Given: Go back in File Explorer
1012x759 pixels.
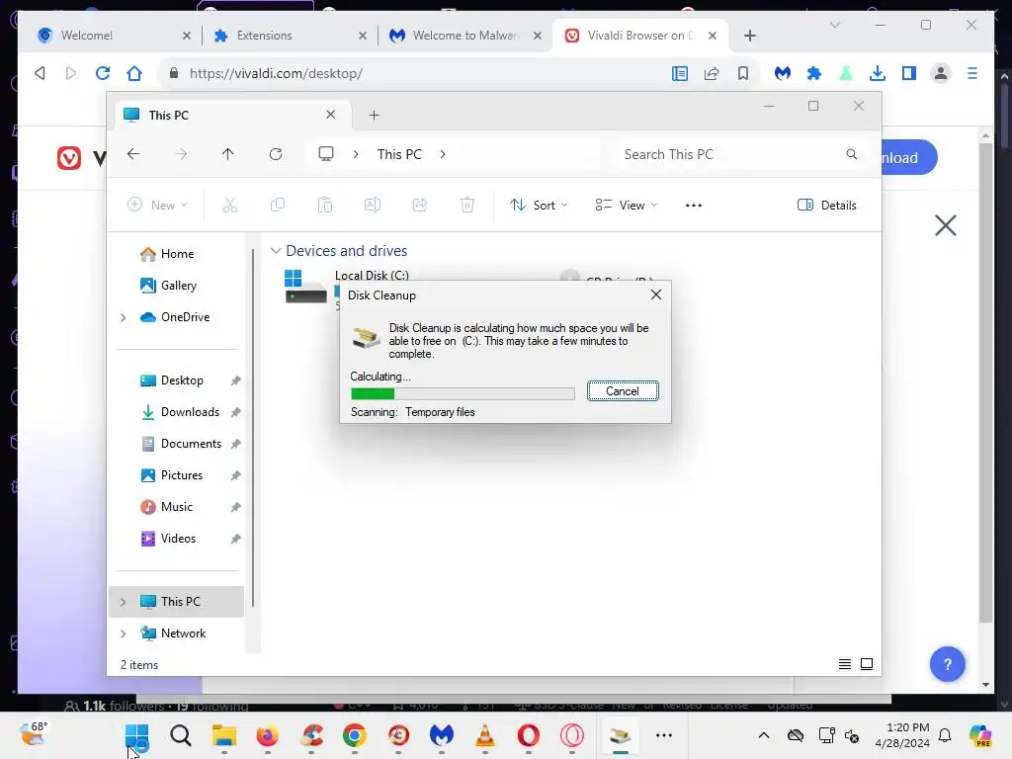Looking at the screenshot, I should point(133,154).
